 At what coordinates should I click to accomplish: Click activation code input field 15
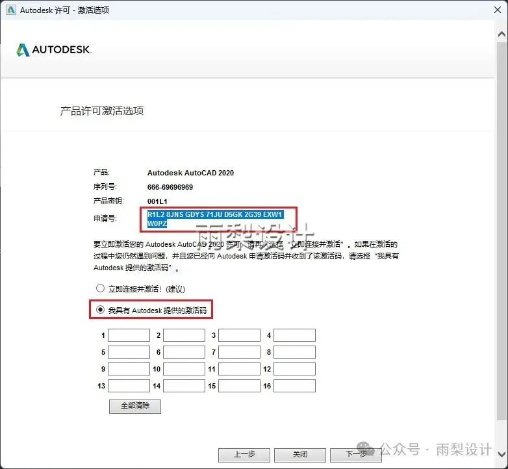pos(240,386)
